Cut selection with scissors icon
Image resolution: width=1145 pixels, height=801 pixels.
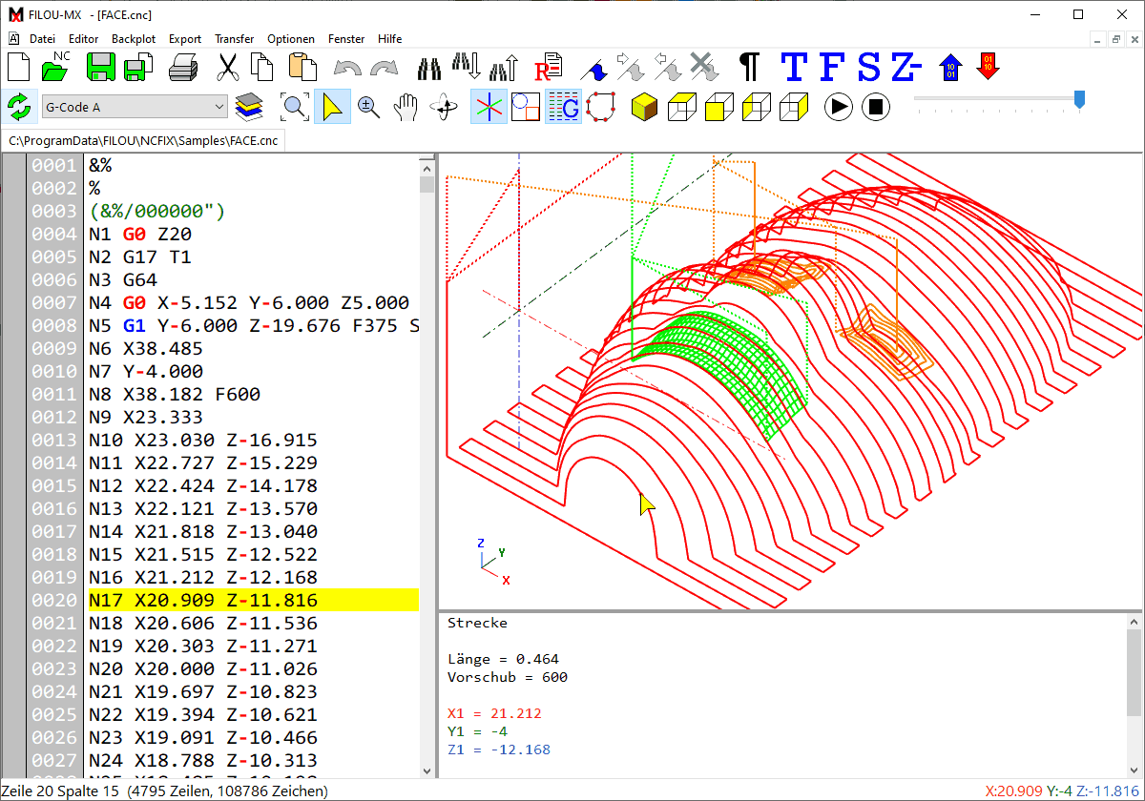click(228, 67)
